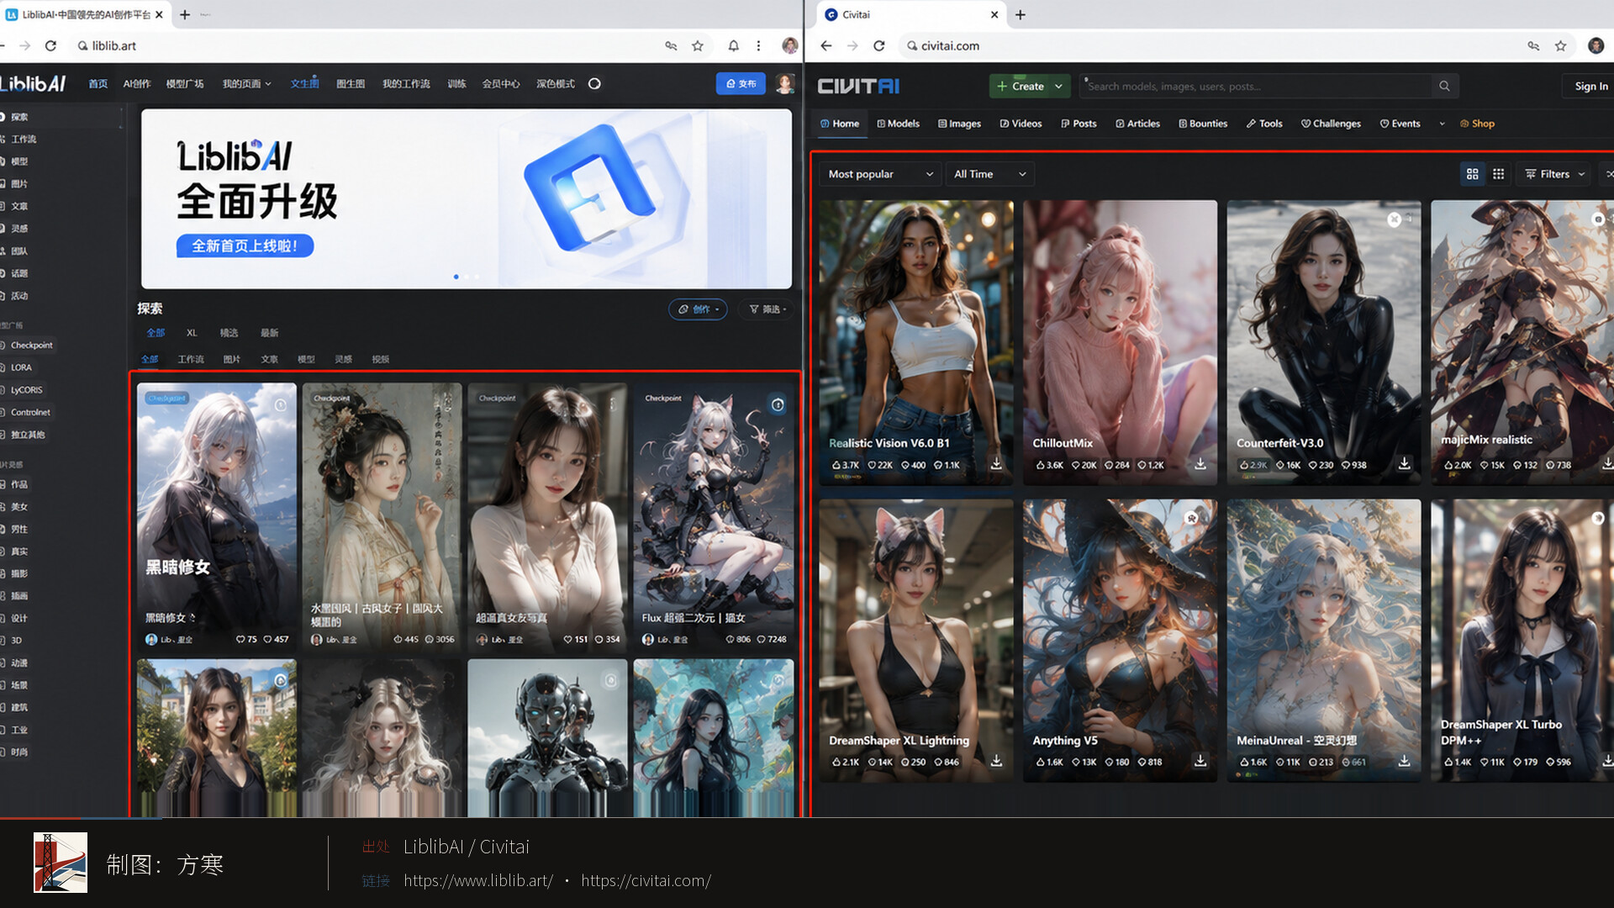The width and height of the screenshot is (1614, 908).
Task: Bookmark the liblib.art page with the star
Action: pyautogui.click(x=698, y=46)
